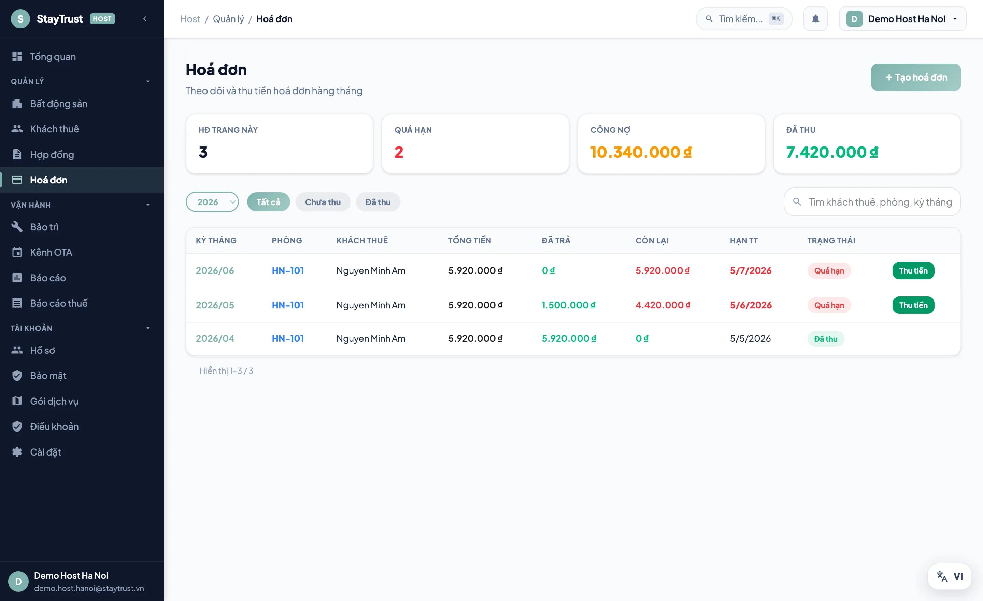
Task: Open the notifications bell
Action: click(815, 19)
